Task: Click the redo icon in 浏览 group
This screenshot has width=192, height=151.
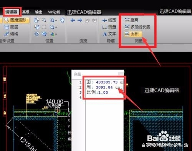Action: click(94, 20)
